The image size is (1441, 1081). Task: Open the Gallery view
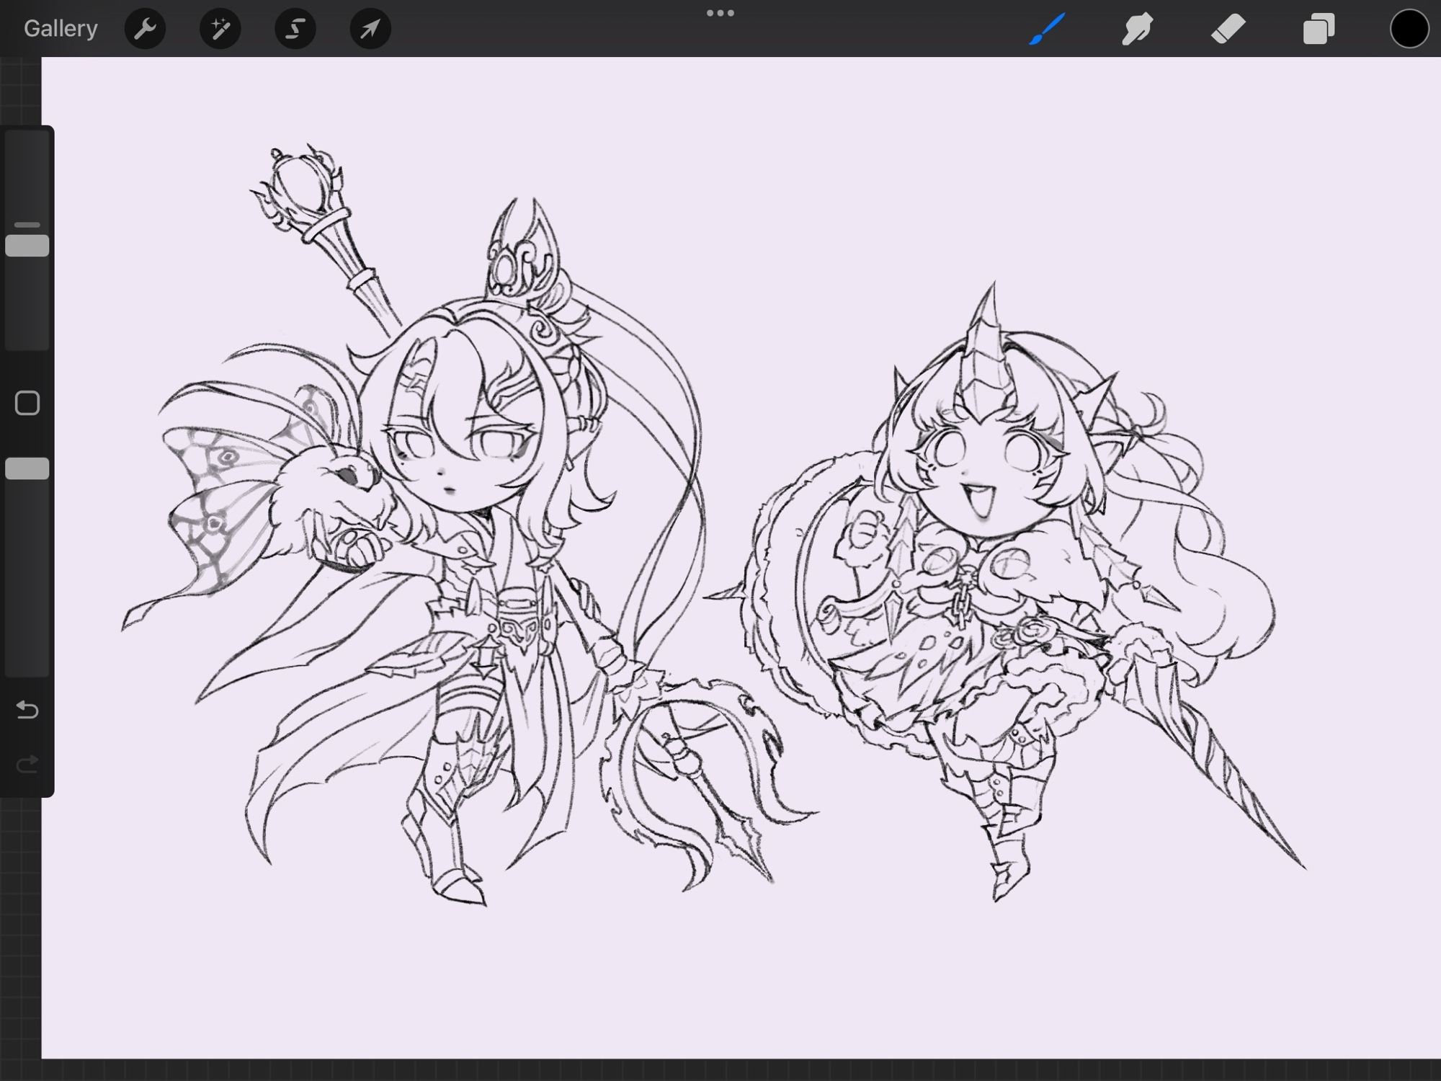61,29
